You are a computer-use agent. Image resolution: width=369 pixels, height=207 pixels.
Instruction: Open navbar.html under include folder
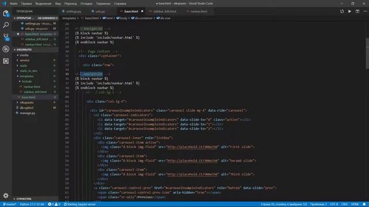coord(35,87)
